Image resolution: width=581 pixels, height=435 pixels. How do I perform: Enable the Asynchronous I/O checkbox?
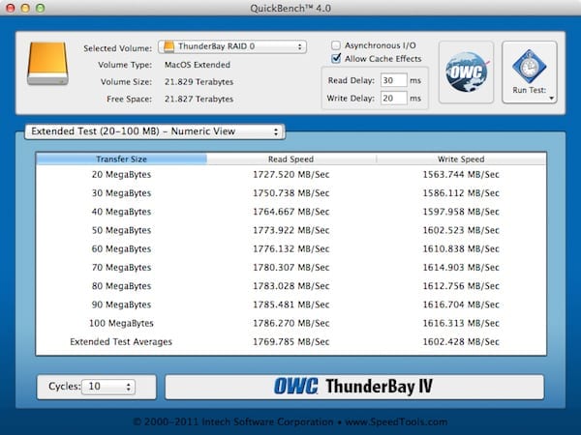click(336, 45)
